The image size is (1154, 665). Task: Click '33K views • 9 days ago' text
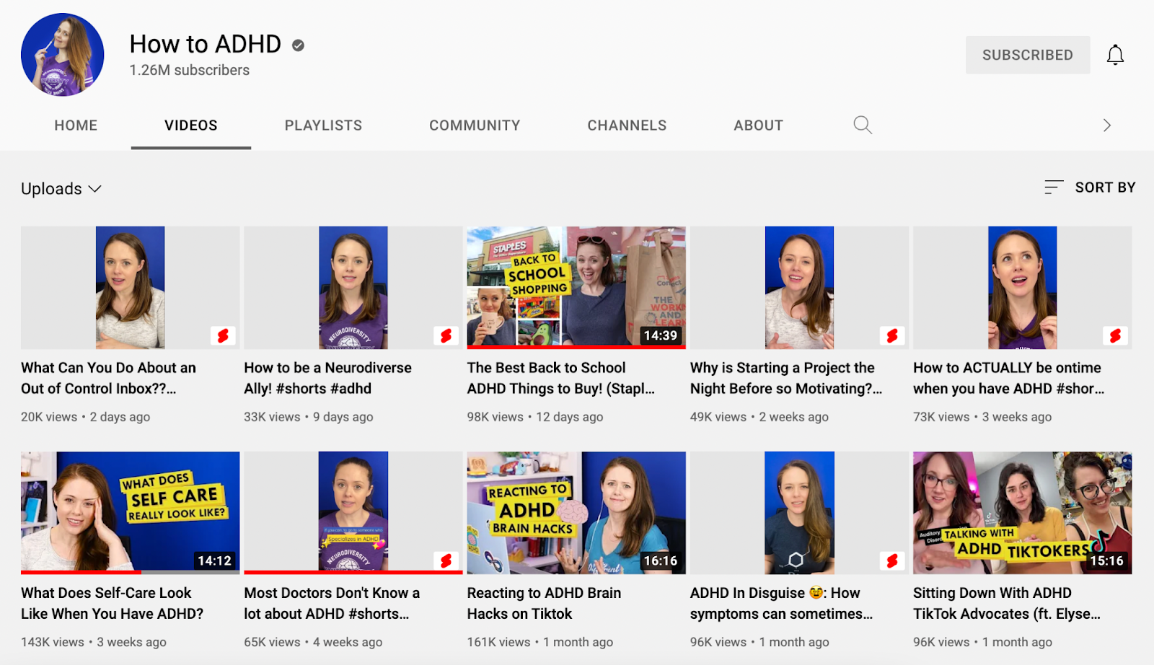point(309,417)
